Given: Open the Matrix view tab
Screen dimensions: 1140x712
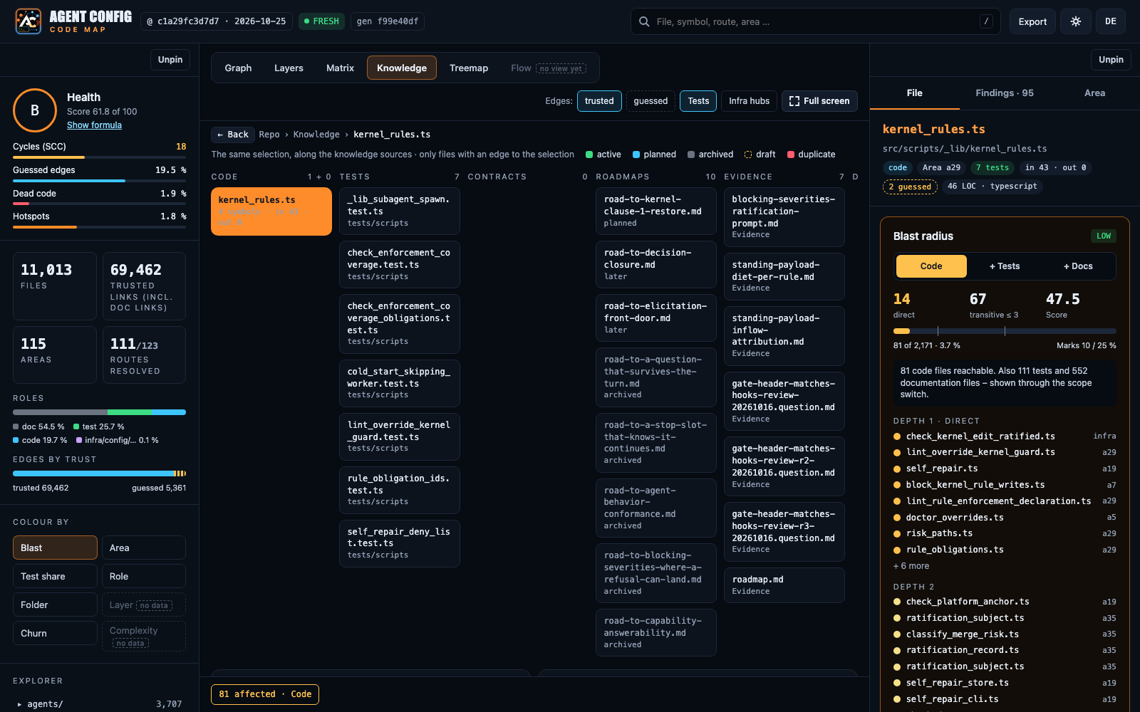Looking at the screenshot, I should [340, 68].
